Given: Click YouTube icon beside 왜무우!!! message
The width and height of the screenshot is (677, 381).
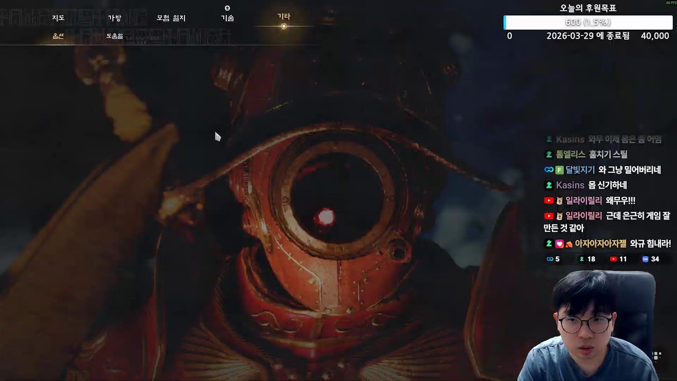Looking at the screenshot, I should (549, 201).
